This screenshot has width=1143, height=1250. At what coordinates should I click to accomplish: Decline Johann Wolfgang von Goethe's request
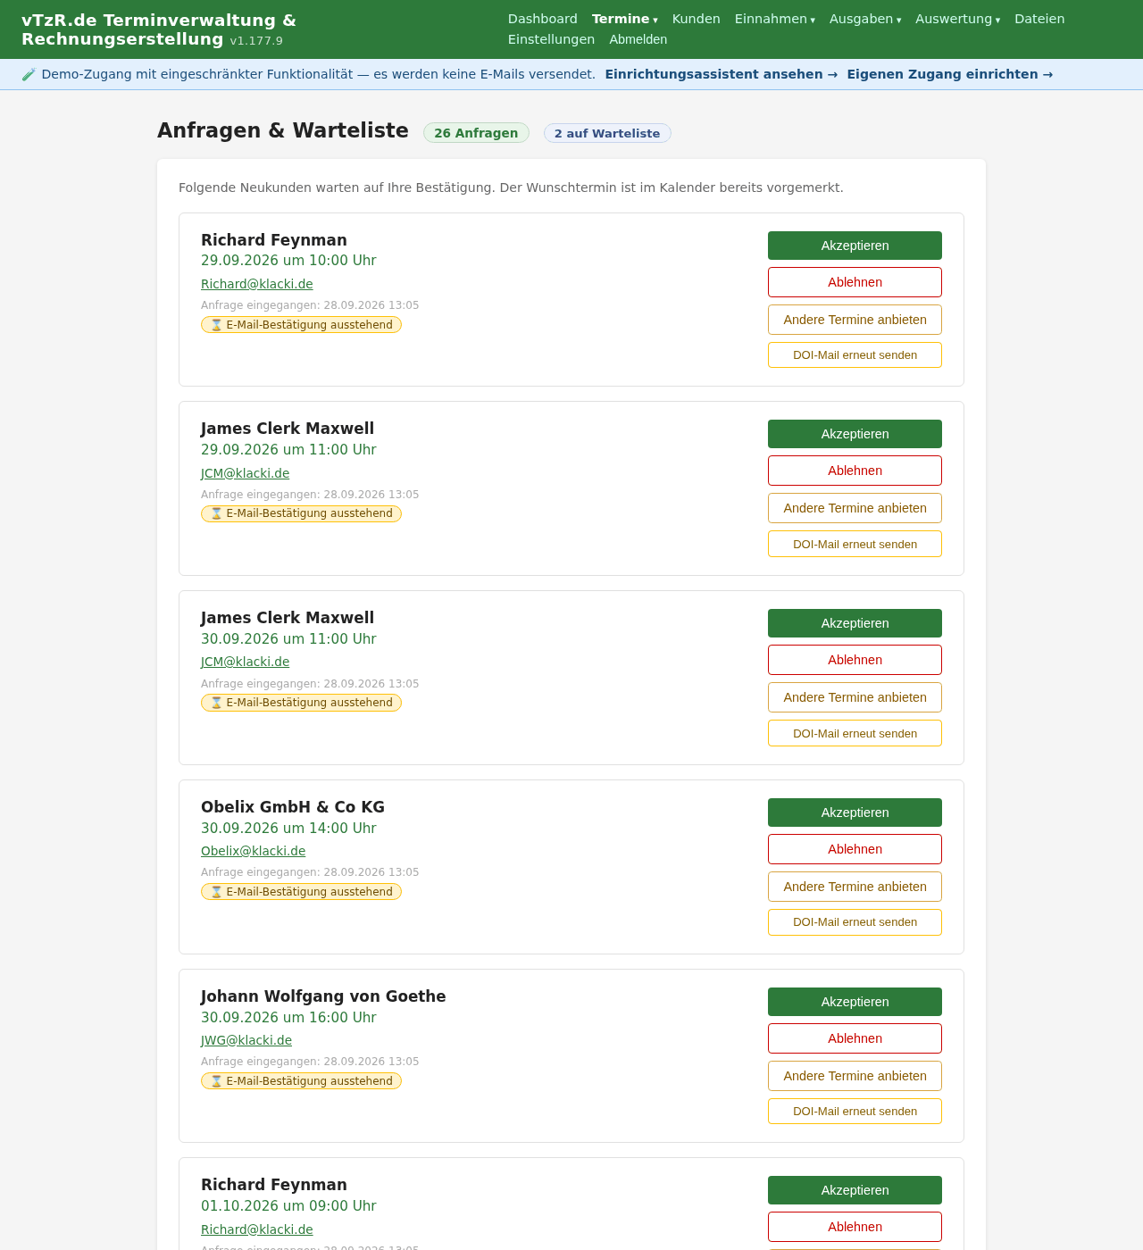coord(855,1038)
